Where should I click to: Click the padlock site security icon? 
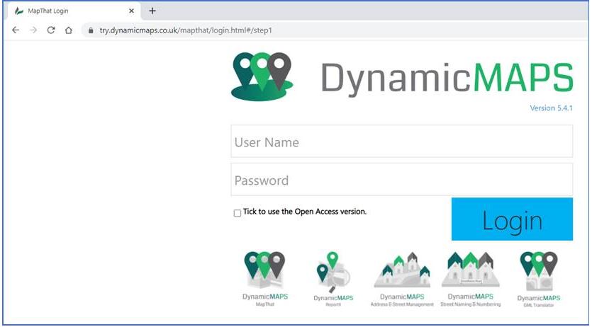[x=91, y=30]
